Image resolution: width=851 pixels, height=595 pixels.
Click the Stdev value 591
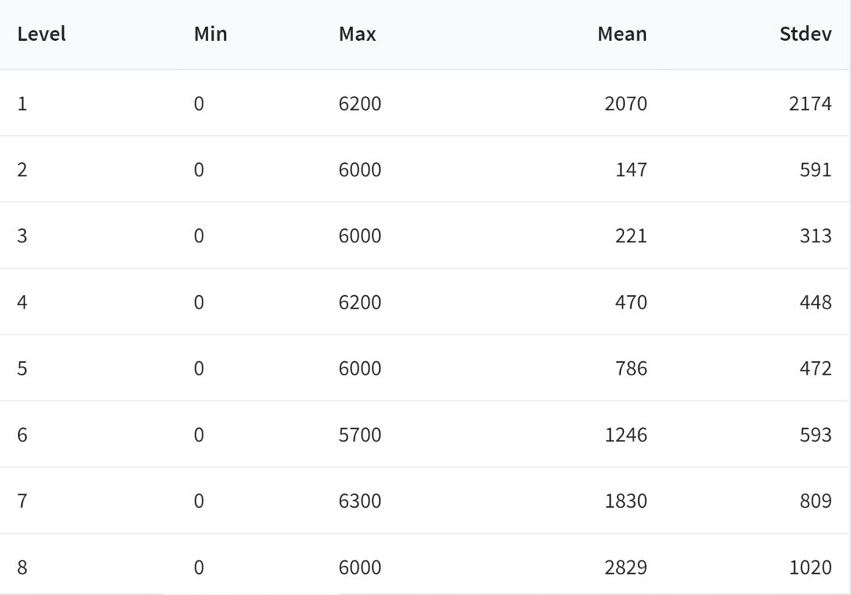coord(816,169)
